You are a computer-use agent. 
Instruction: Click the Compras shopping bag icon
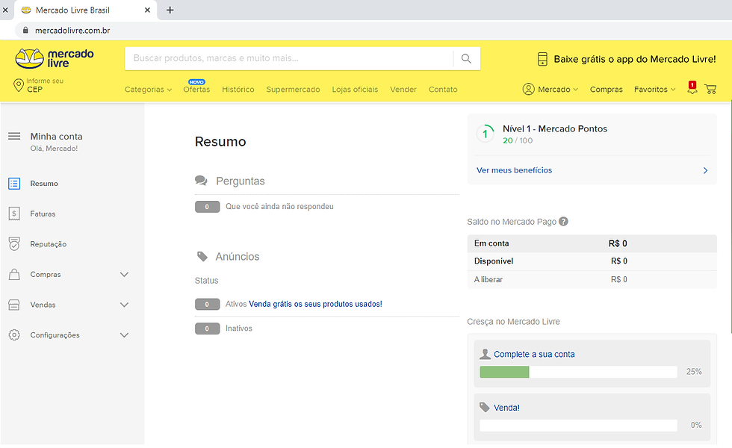click(14, 275)
